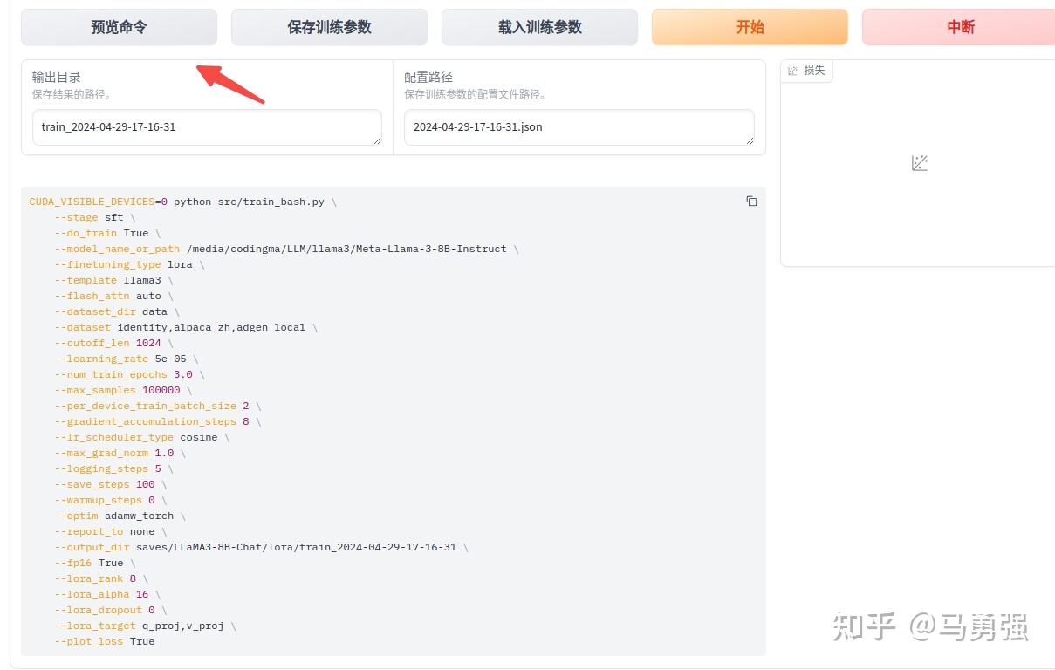Click the resize handle of the config path box
Screen dimensions: 1055x670
(751, 140)
